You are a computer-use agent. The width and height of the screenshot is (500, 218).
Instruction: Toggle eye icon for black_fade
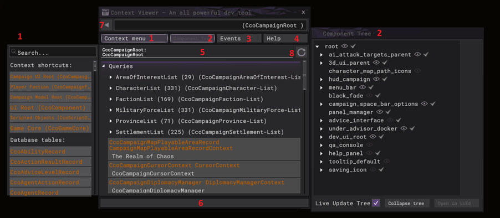[x=370, y=96]
